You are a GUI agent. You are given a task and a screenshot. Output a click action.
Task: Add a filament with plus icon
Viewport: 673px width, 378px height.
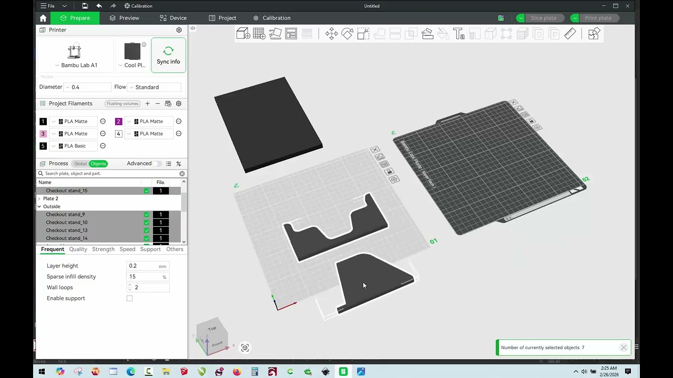pos(148,103)
